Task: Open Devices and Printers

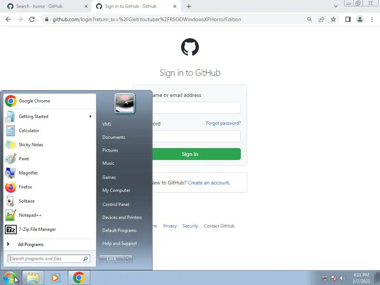Action: (122, 217)
